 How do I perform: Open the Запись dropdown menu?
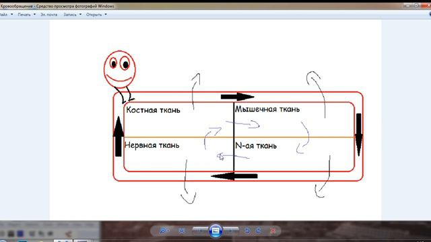pos(72,15)
